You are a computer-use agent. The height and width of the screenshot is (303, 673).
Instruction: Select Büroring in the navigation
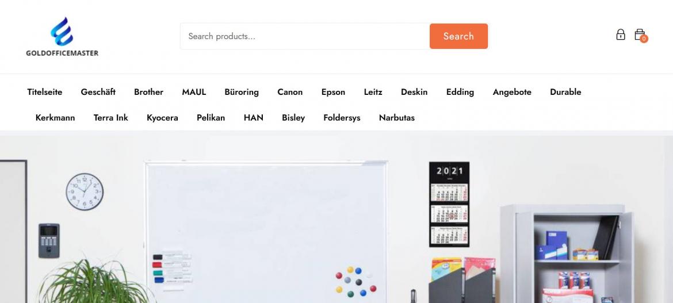(242, 92)
